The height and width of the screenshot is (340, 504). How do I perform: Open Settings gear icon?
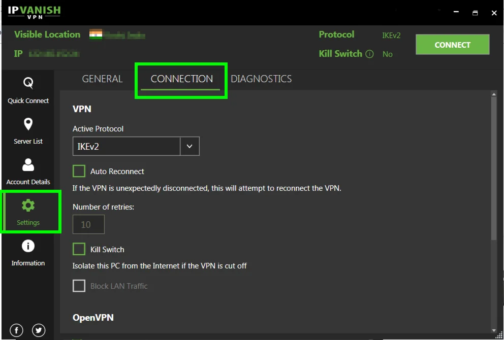tap(28, 206)
